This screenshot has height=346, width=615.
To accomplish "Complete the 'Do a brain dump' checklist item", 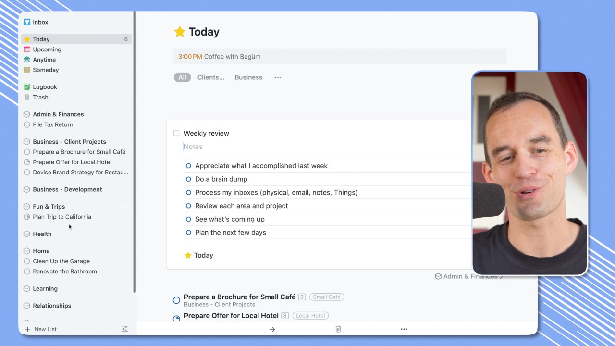I will [188, 179].
